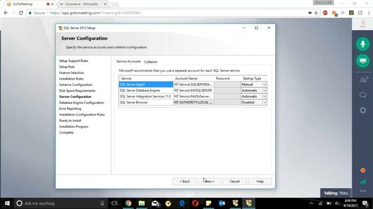Open Sticky Notes from the taskbar

click(x=209, y=203)
